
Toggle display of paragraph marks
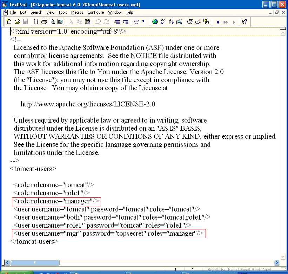(x=145, y=21)
